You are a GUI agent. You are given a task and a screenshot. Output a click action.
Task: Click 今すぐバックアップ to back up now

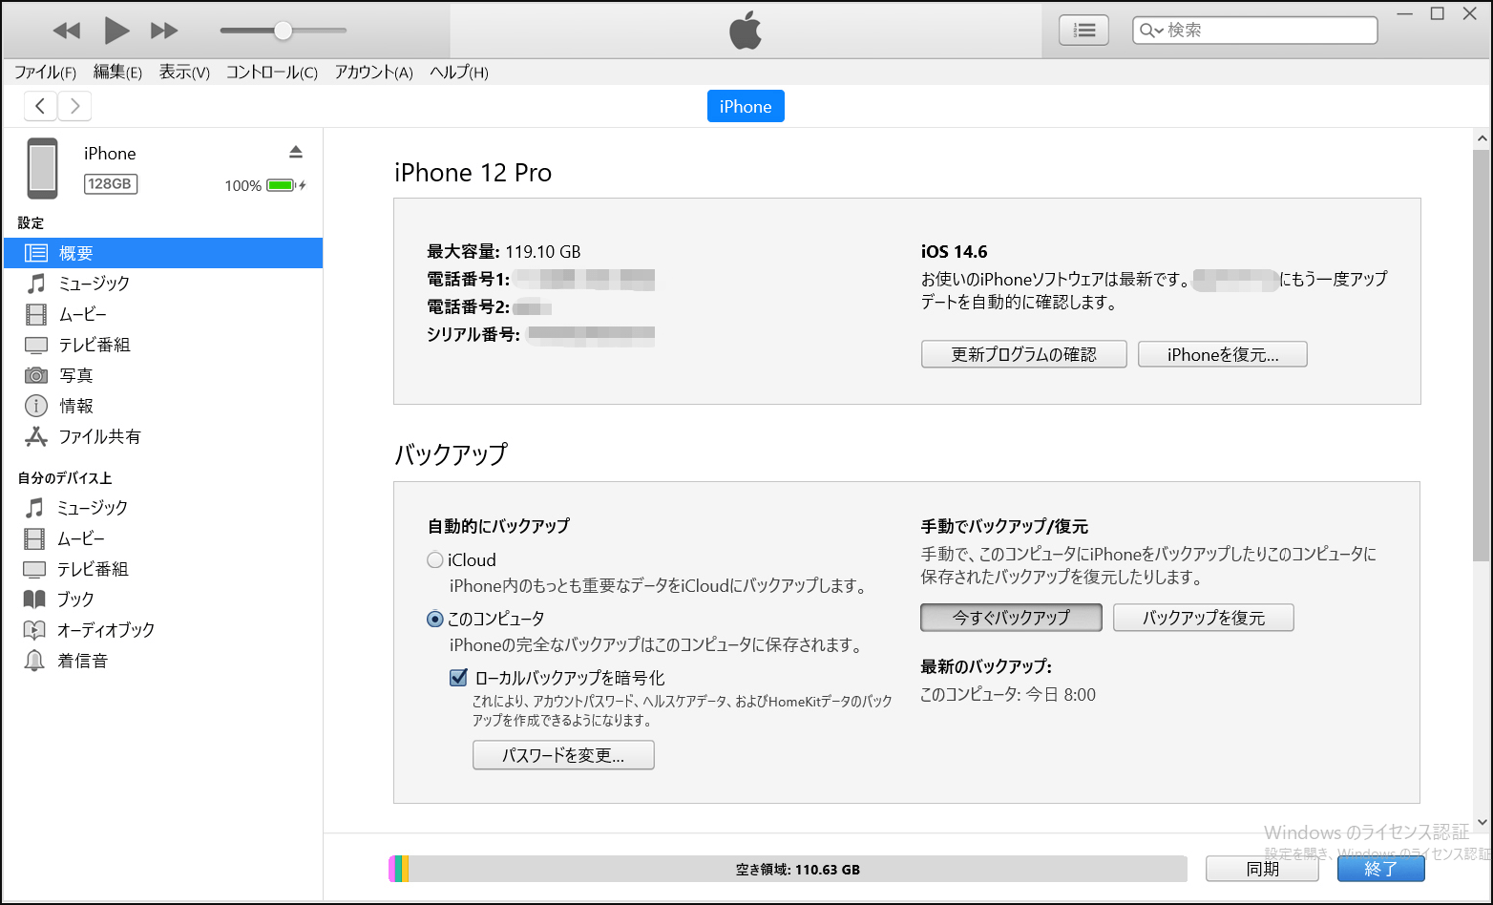(x=1010, y=618)
